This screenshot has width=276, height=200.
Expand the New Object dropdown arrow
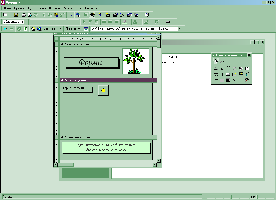click(140, 15)
